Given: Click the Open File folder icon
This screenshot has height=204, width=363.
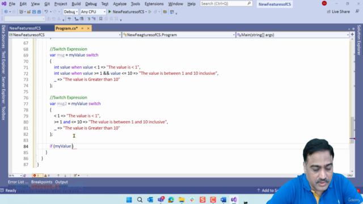Looking at the screenshot, I should (x=29, y=11).
